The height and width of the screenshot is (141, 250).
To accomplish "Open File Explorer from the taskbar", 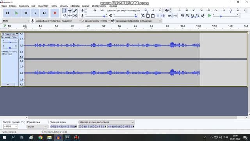I will [x=50, y=137].
